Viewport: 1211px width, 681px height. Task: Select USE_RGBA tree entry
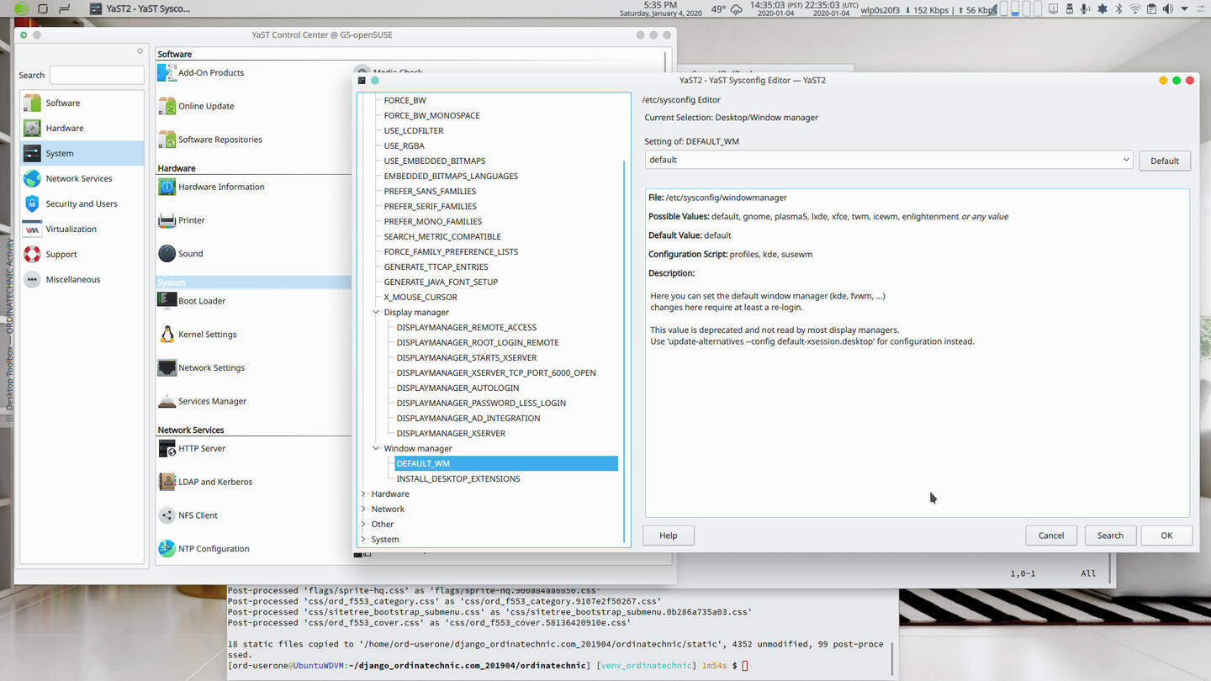click(404, 145)
